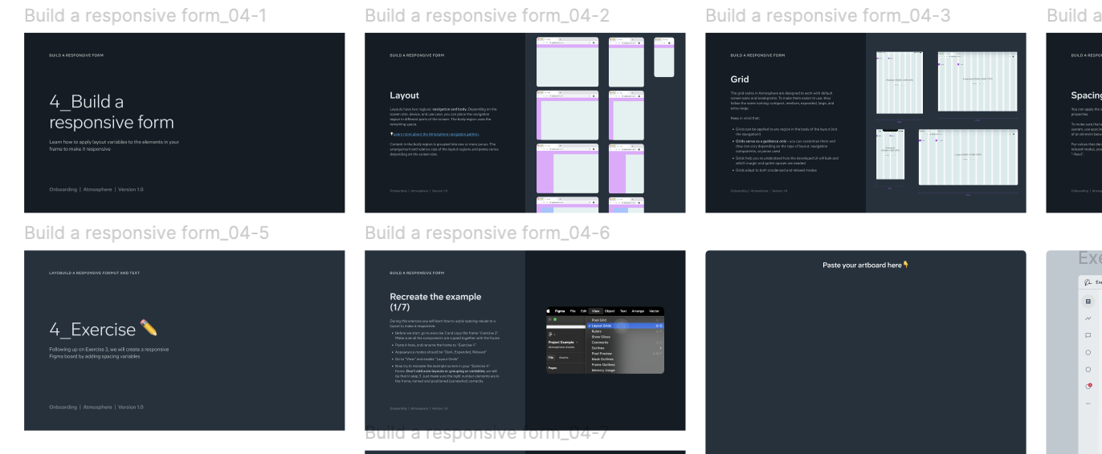Screen dimensions: 1102x454
Task: Click Pixel Preview in the embedded View menu
Action: point(602,354)
